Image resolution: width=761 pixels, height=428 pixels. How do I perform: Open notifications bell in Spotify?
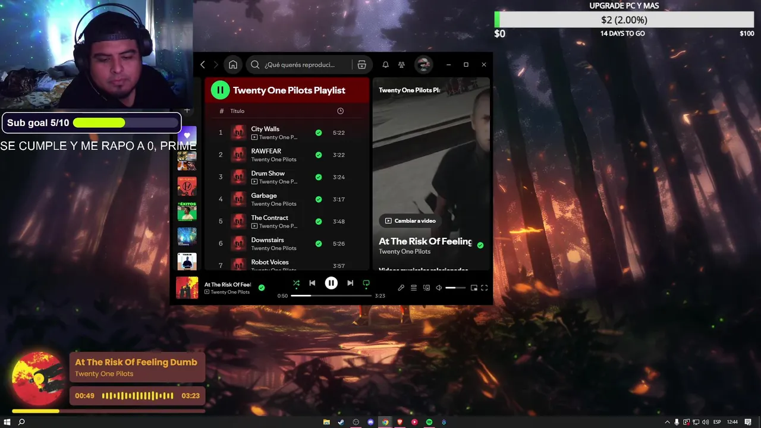pyautogui.click(x=385, y=65)
